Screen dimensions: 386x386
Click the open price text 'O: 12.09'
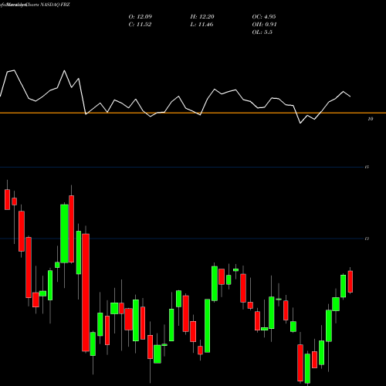coord(141,17)
